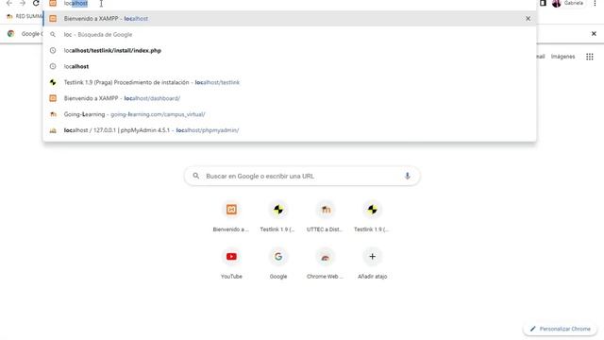The width and height of the screenshot is (604, 340).
Task: Open the YouTube shortcut
Action: pos(231,264)
